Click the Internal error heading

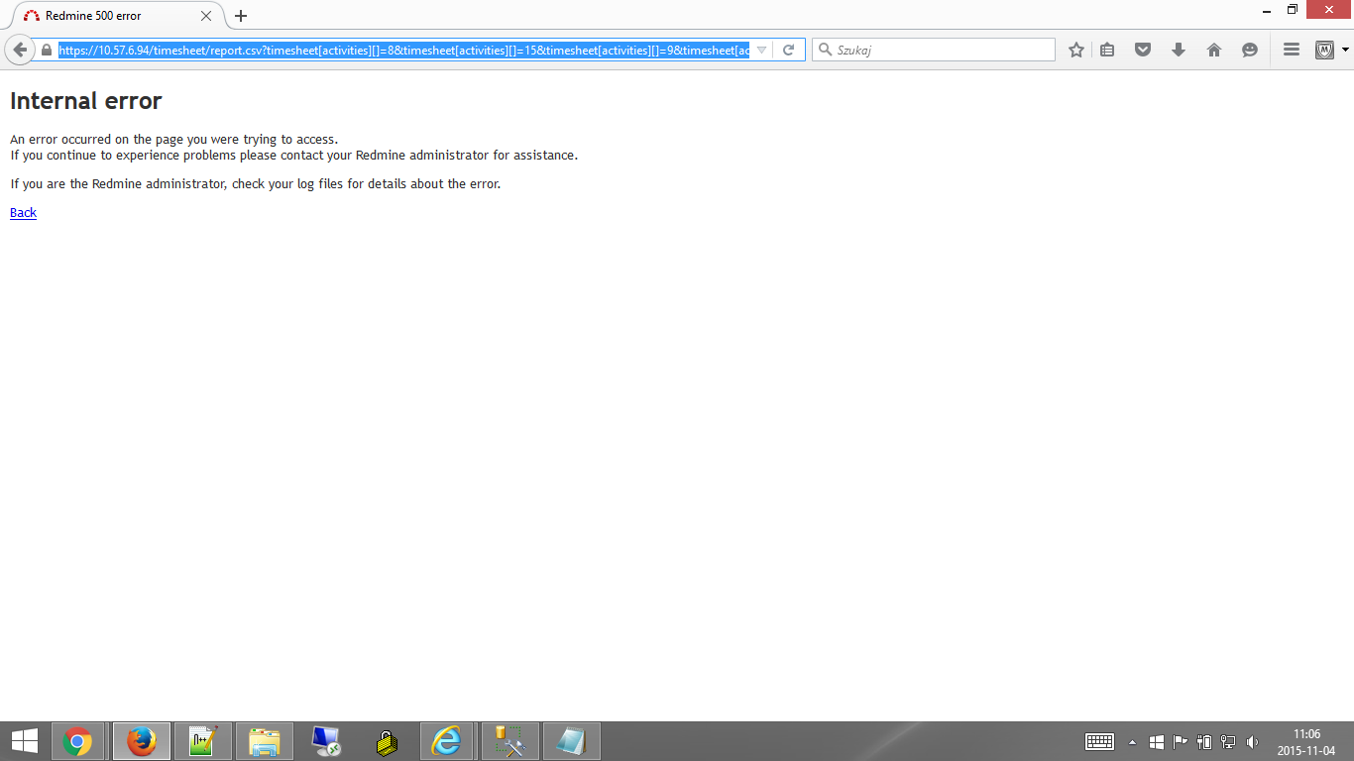(x=85, y=101)
